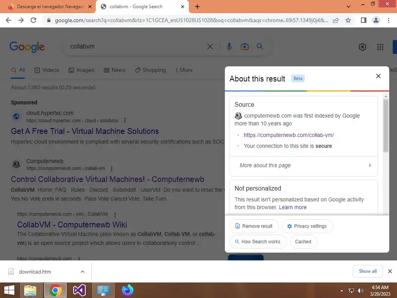Image resolution: width=397 pixels, height=298 pixels.
Task: Open Control Panel taskbar icon
Action: point(104,290)
